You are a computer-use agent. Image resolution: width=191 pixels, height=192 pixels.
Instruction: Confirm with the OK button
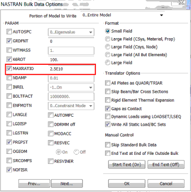point(127,183)
